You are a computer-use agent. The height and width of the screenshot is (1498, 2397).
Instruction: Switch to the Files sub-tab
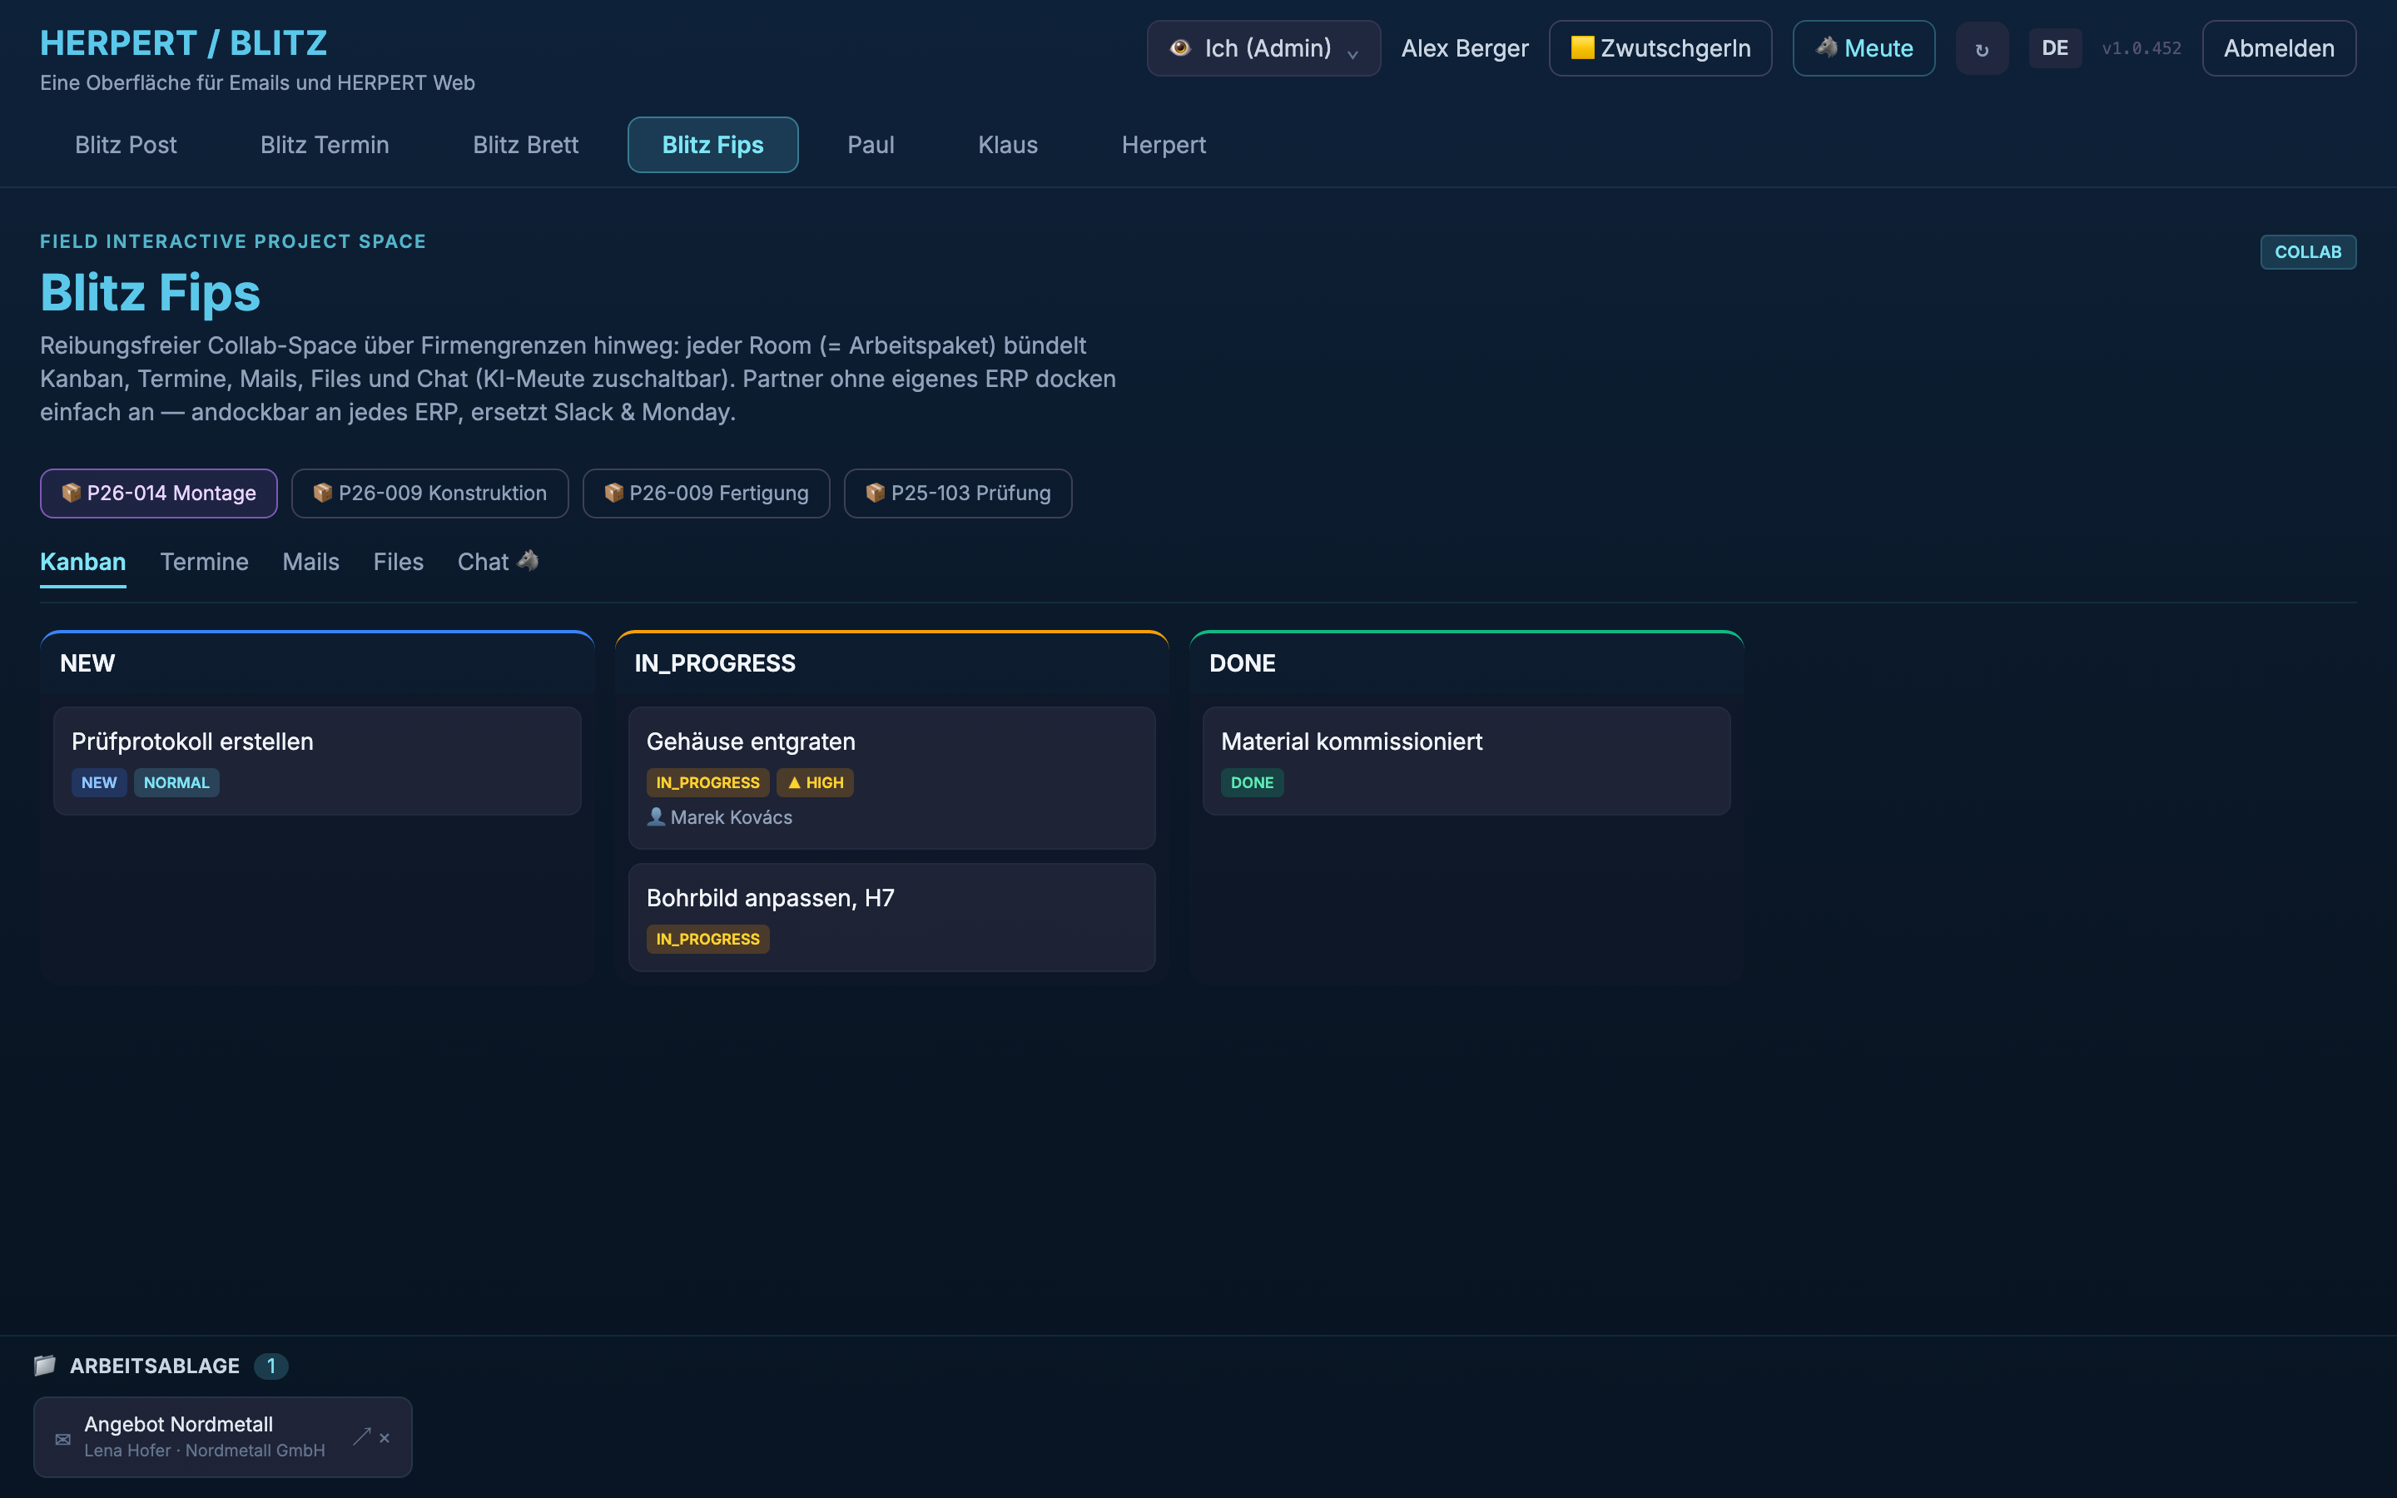[x=398, y=562]
